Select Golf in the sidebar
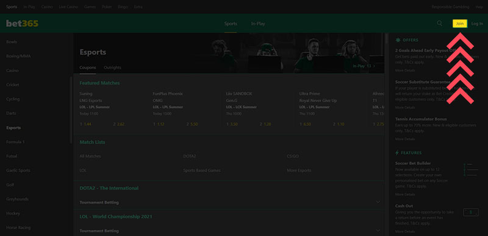 point(10,185)
